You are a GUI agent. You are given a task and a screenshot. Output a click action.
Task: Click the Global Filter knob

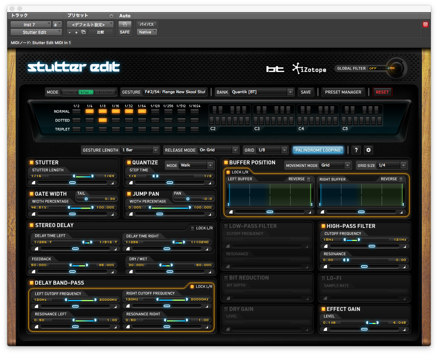(x=396, y=68)
